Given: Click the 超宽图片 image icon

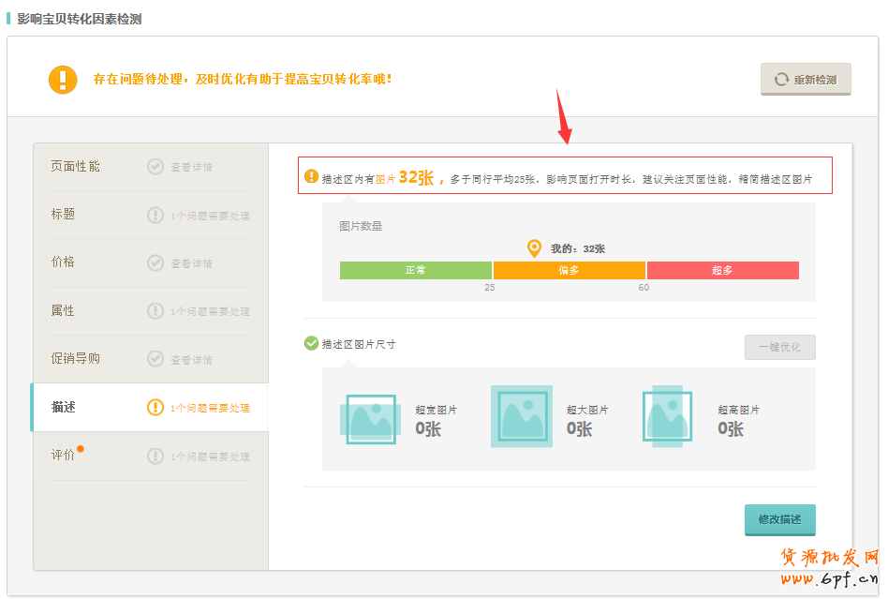Looking at the screenshot, I should coord(371,418).
